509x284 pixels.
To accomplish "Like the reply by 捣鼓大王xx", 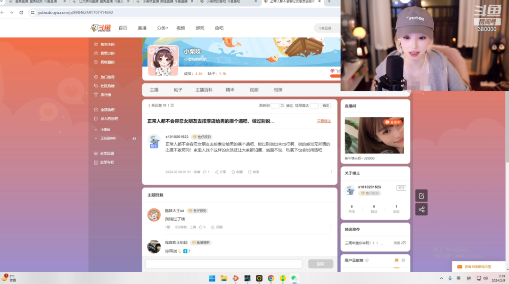I will pyautogui.click(x=201, y=227).
